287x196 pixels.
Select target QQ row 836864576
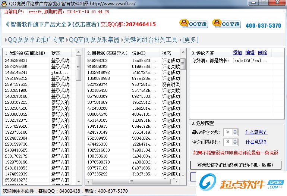pyautogui.click(x=133, y=114)
